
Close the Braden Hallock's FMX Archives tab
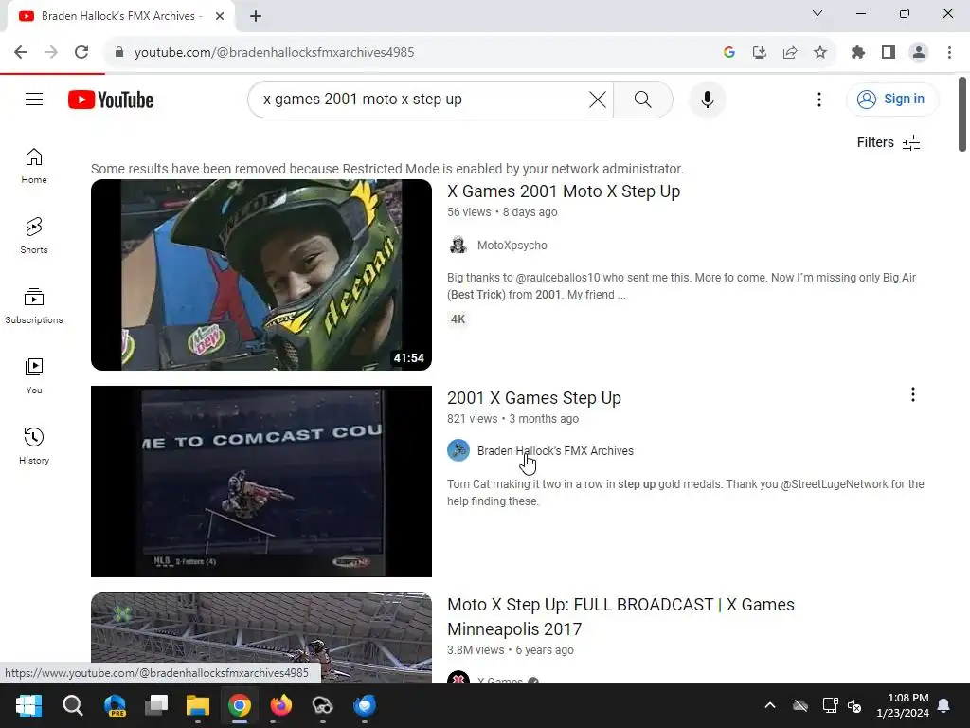(x=220, y=16)
